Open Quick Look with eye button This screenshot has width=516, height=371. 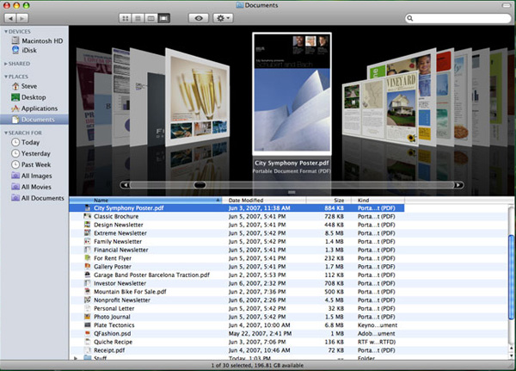199,18
